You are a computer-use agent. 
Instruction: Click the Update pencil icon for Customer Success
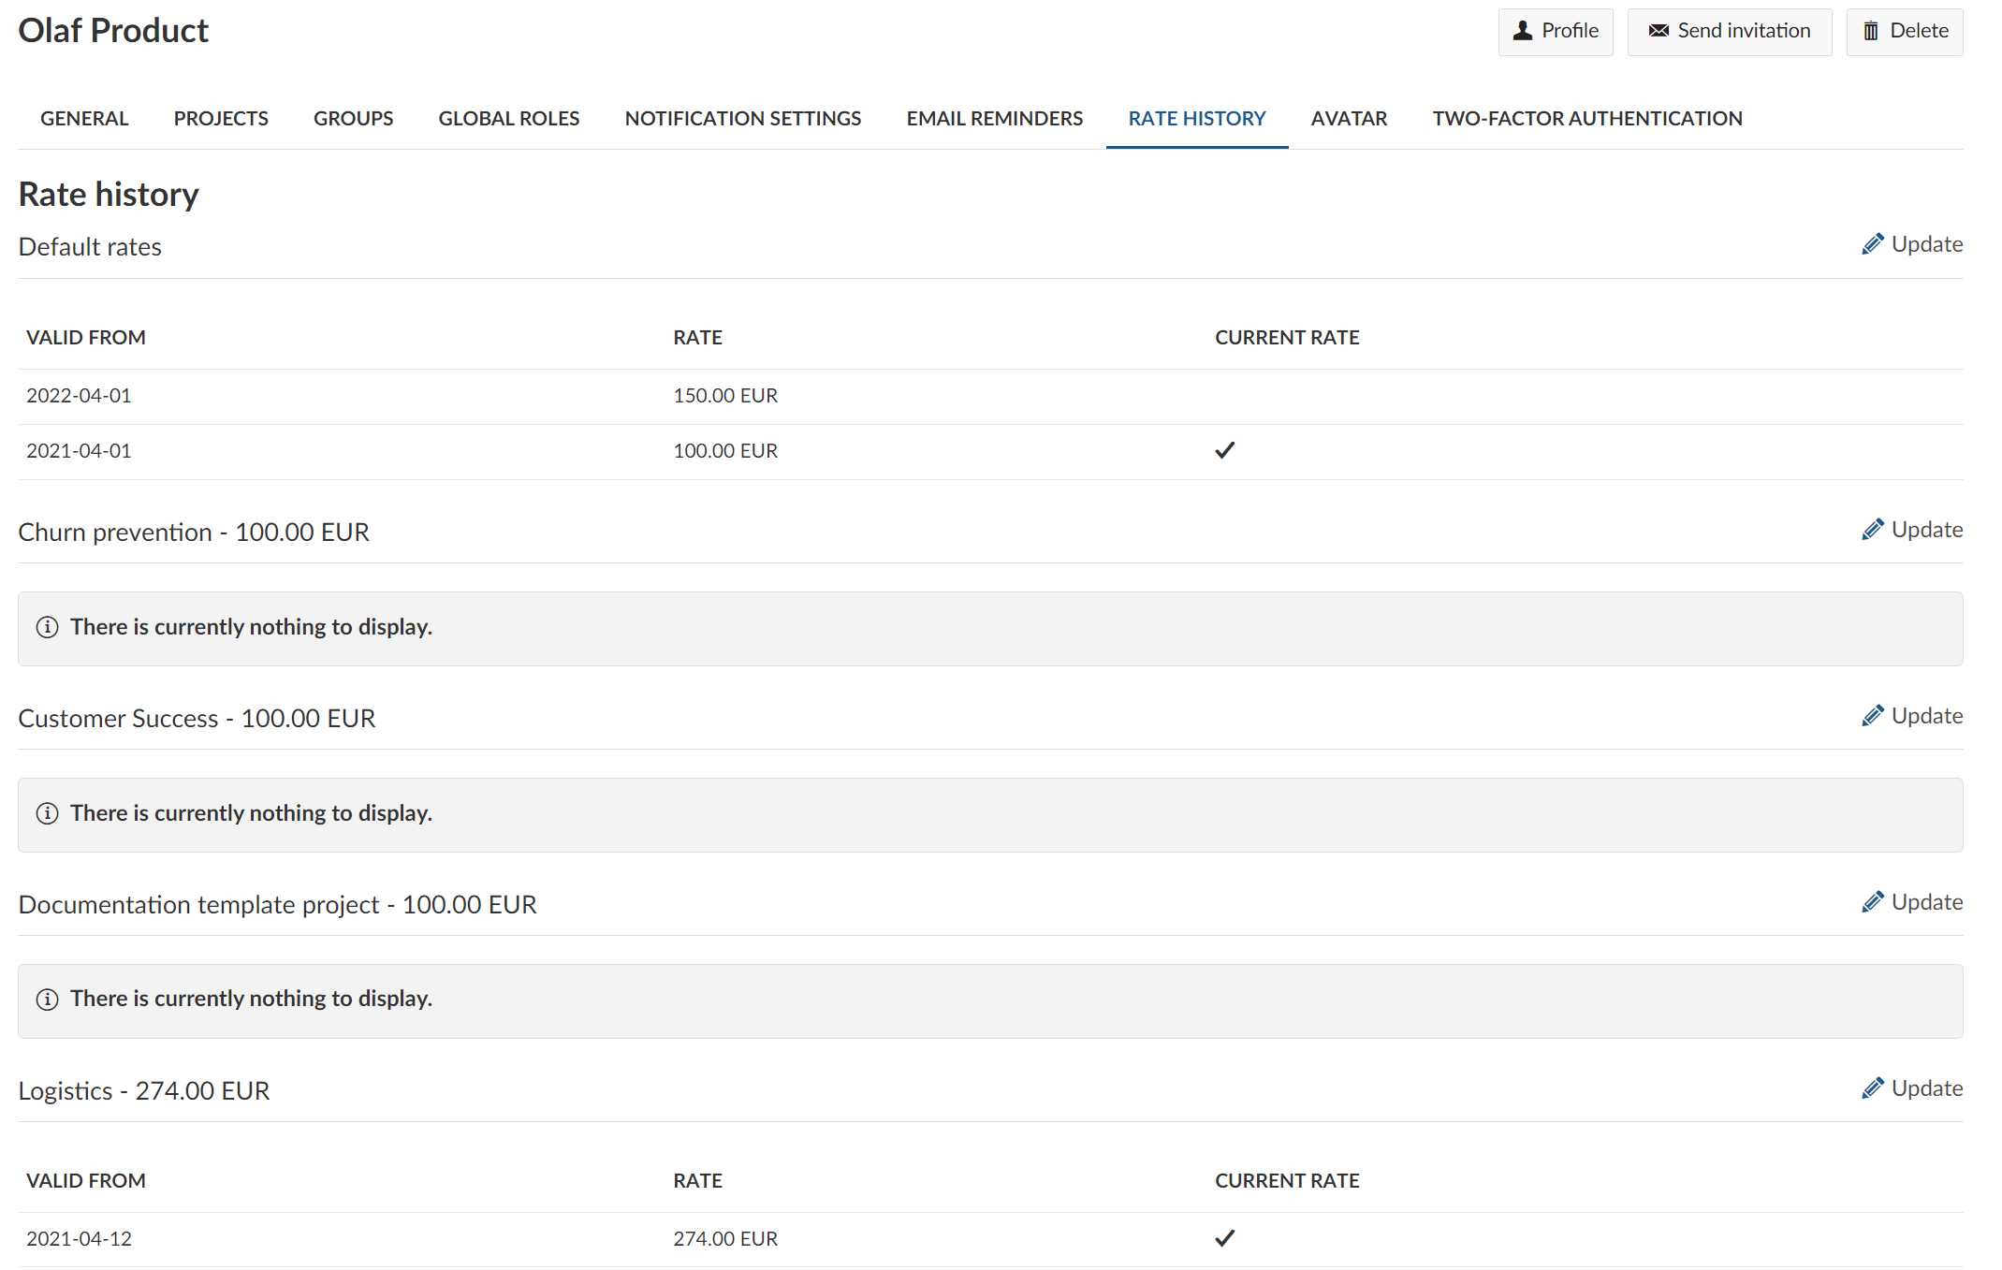click(x=1872, y=718)
